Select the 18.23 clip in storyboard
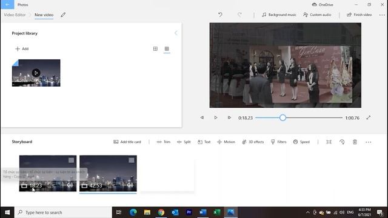The image size is (388, 218). 48,173
